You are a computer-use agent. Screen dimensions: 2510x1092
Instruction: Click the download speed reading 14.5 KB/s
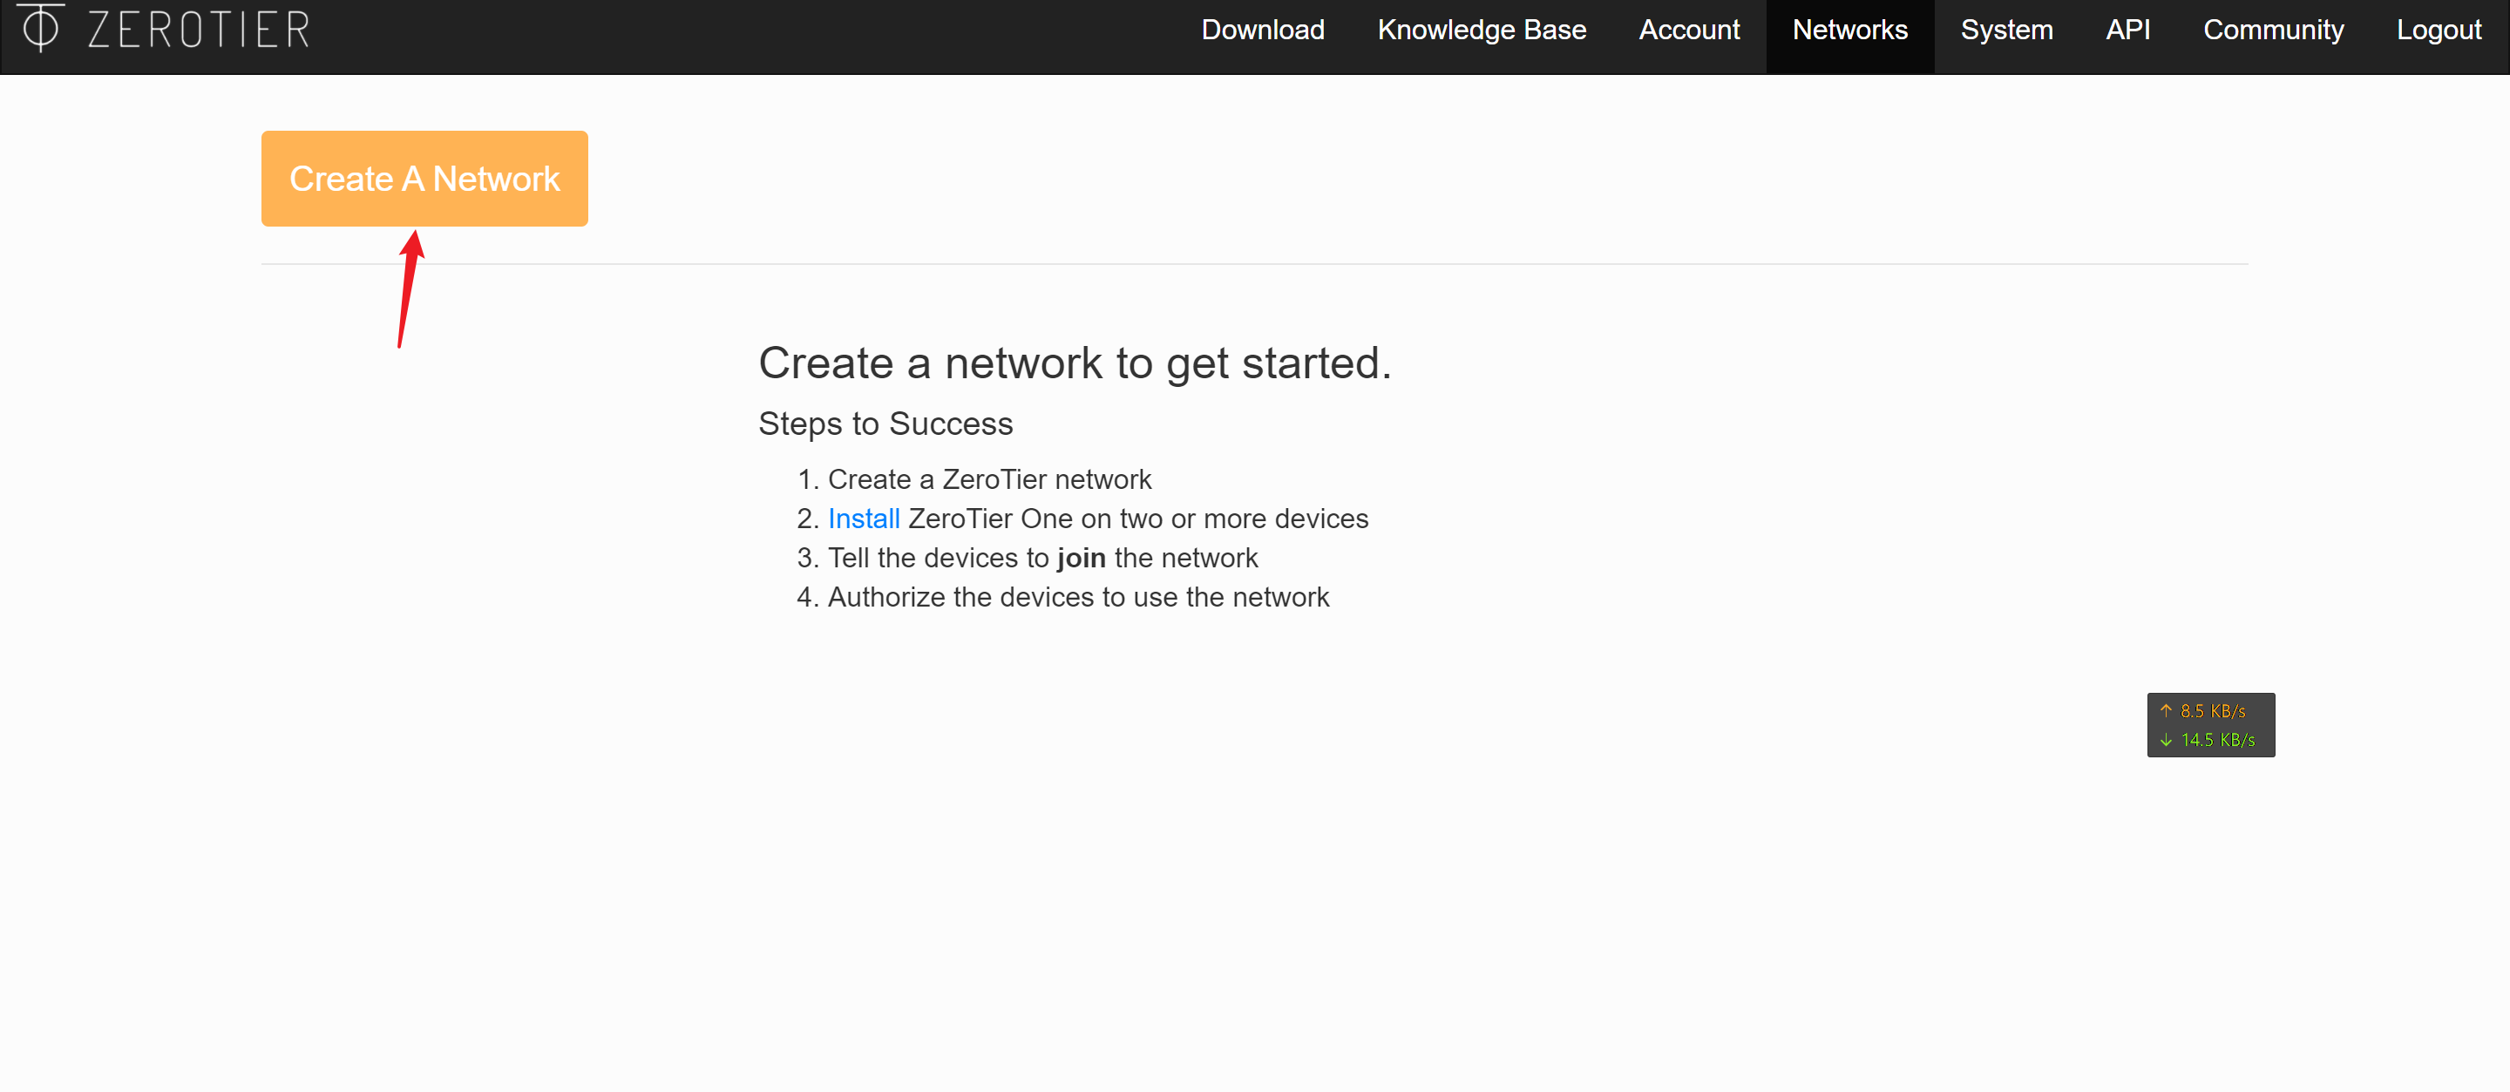point(2218,740)
